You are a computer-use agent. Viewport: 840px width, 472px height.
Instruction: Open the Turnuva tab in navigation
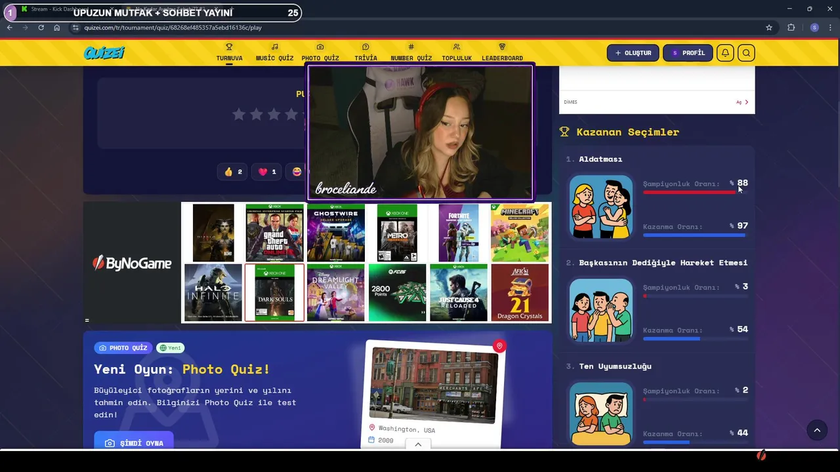(x=229, y=52)
